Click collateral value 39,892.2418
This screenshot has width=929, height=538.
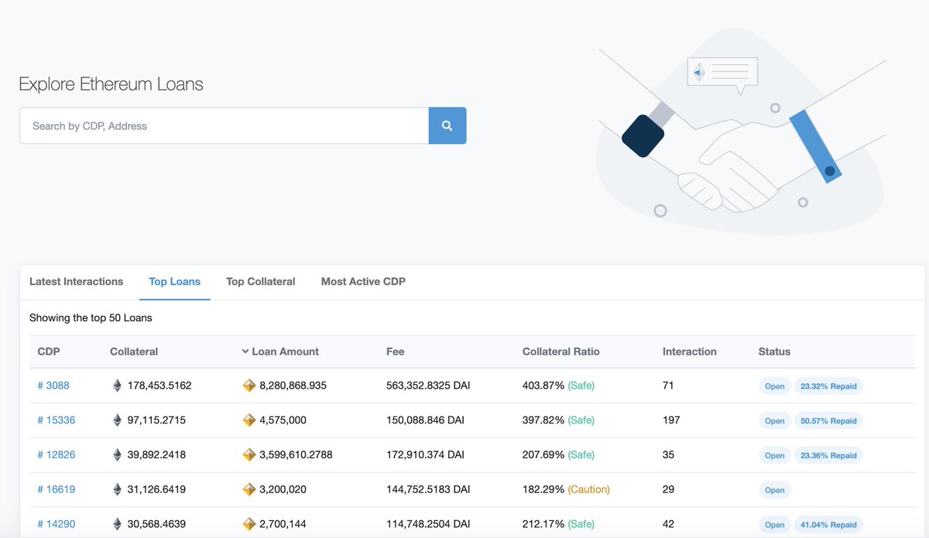(156, 454)
